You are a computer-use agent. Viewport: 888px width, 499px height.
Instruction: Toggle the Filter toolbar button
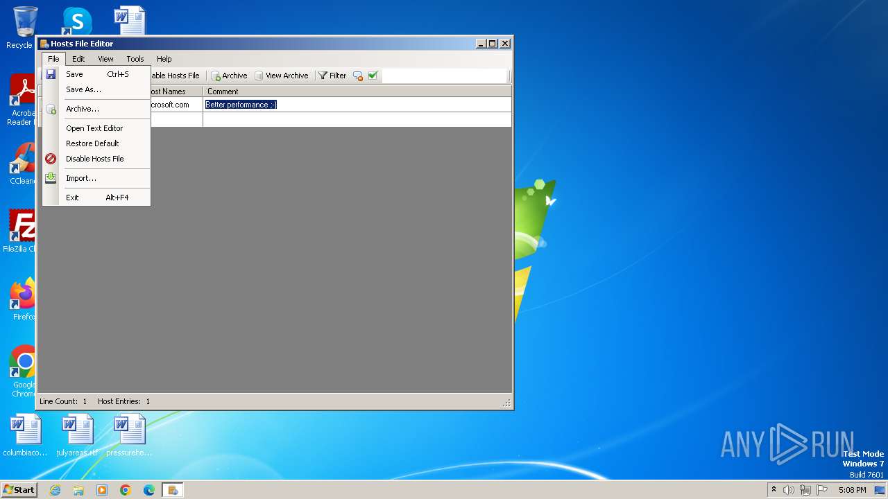pyautogui.click(x=332, y=76)
